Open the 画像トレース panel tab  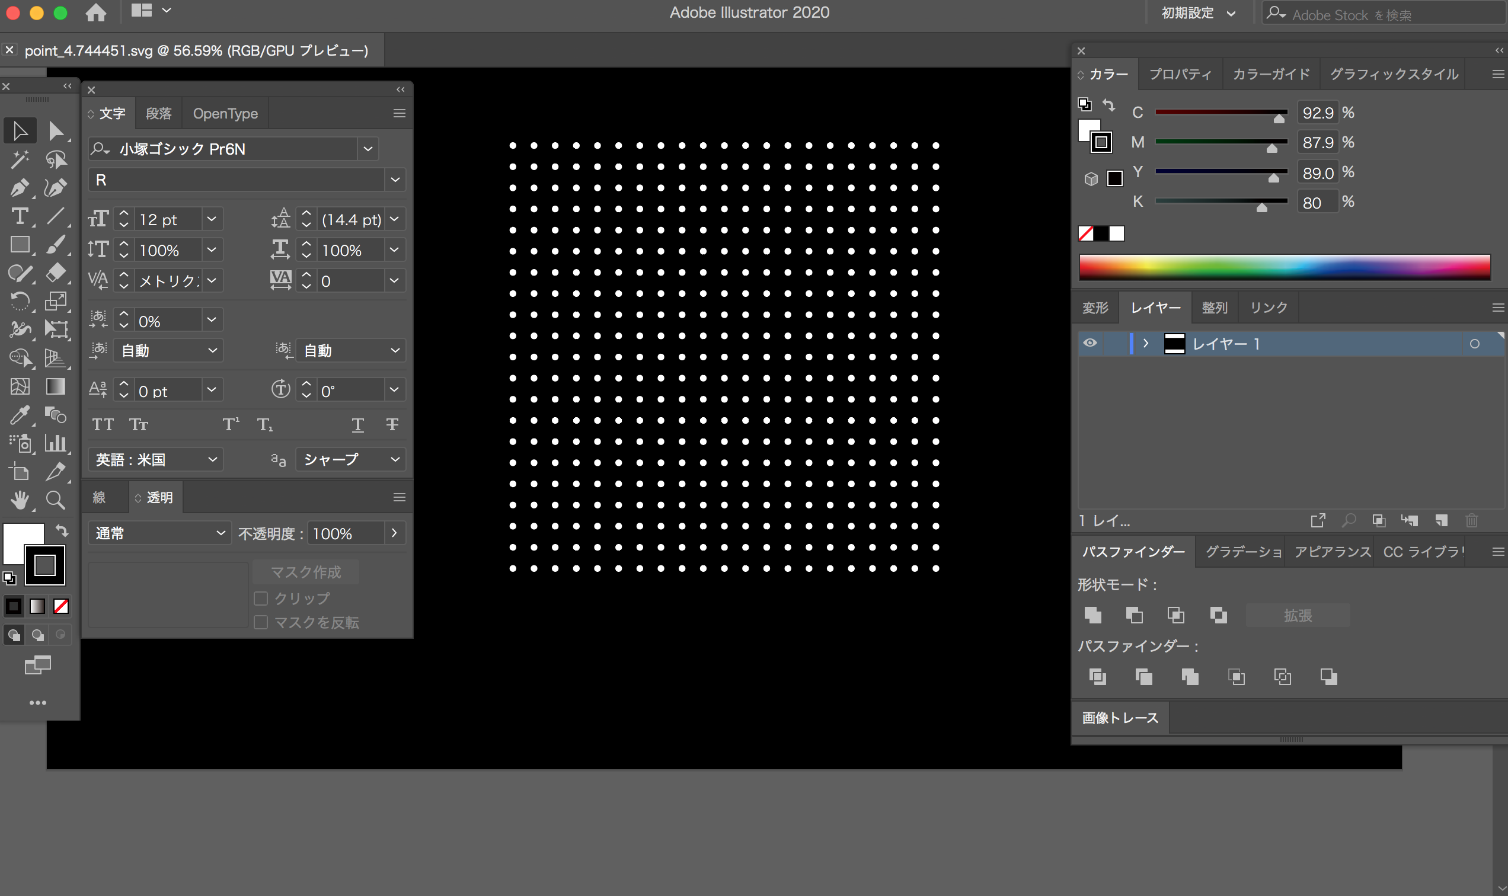[x=1120, y=718]
